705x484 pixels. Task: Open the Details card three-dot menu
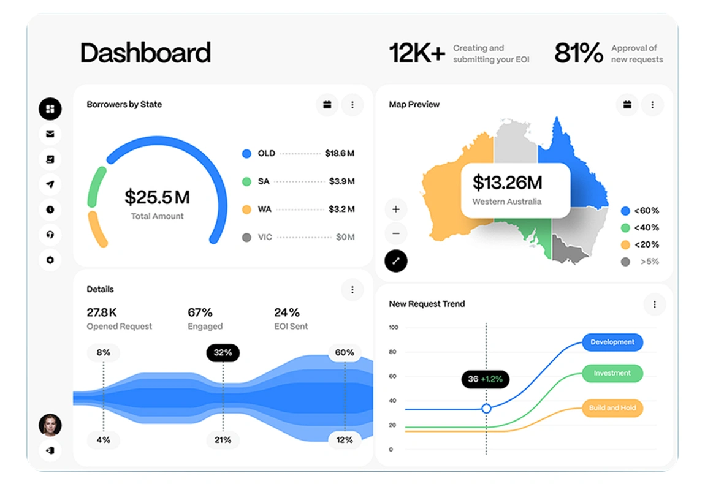pos(352,290)
